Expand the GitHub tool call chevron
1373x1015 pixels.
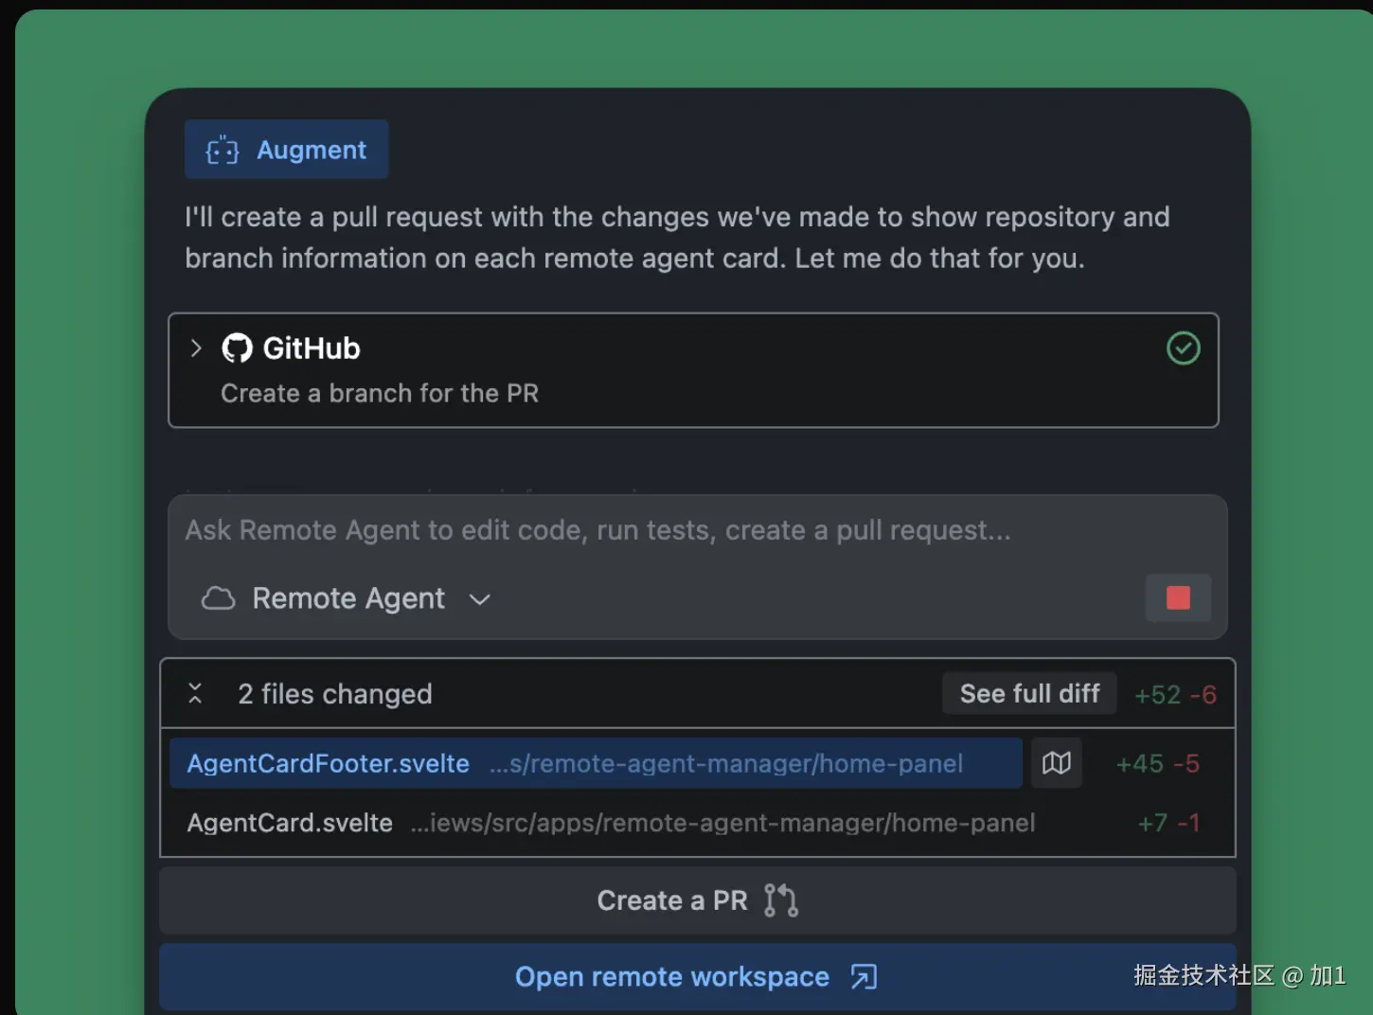(196, 347)
